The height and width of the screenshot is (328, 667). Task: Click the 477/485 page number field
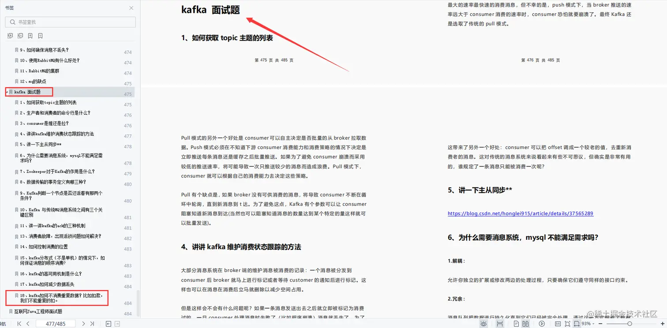(56, 323)
